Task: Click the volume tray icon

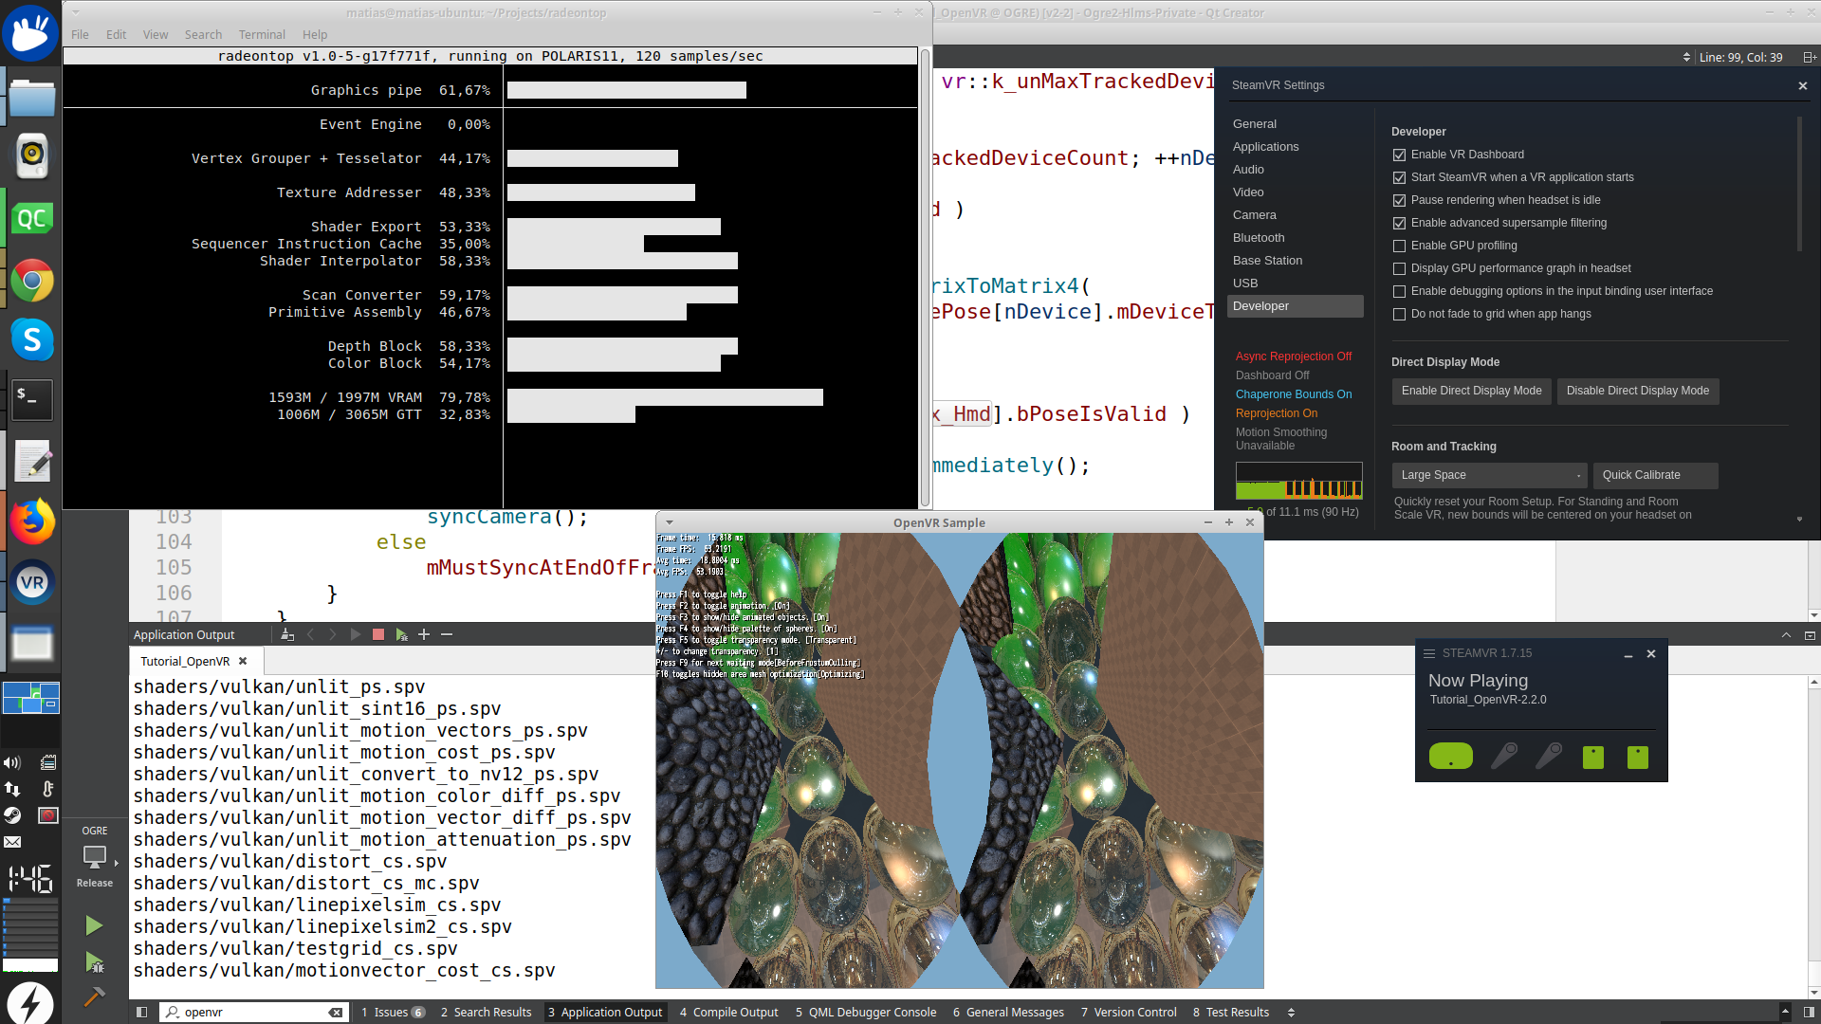Action: pyautogui.click(x=12, y=762)
